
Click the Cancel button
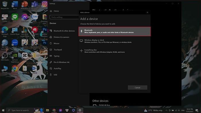138,87
